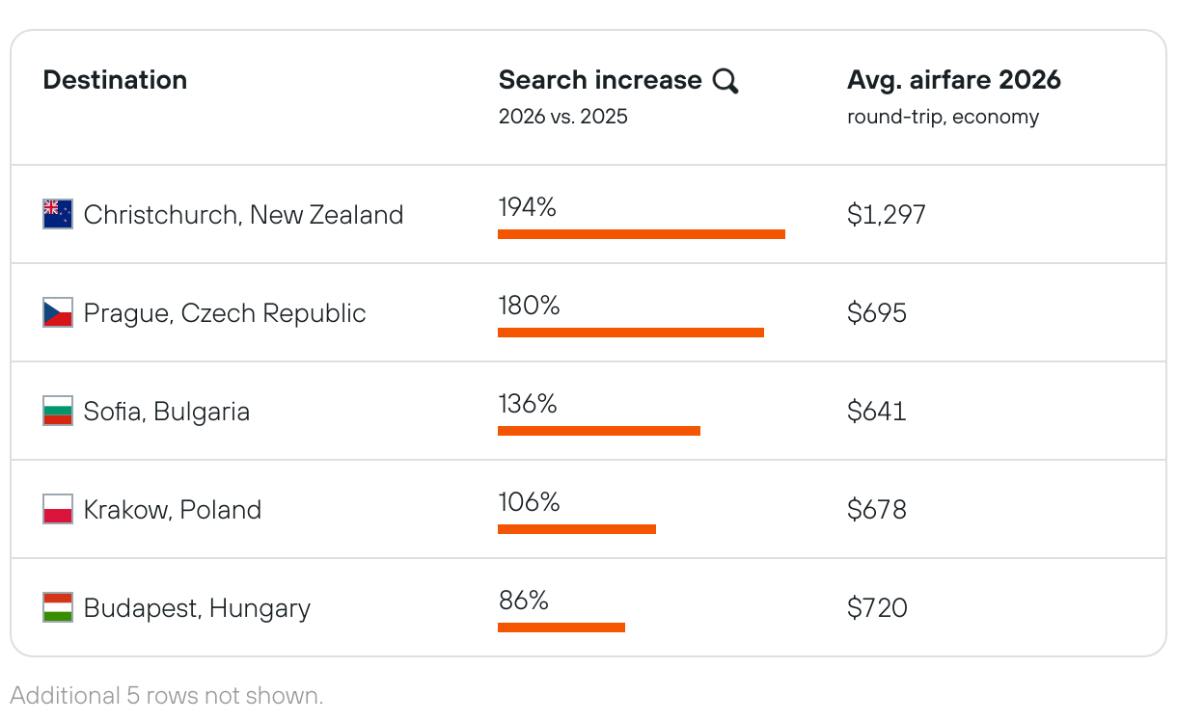1177x721 pixels.
Task: Click 'Additional 5 rows not shown' text
Action: coord(167,695)
